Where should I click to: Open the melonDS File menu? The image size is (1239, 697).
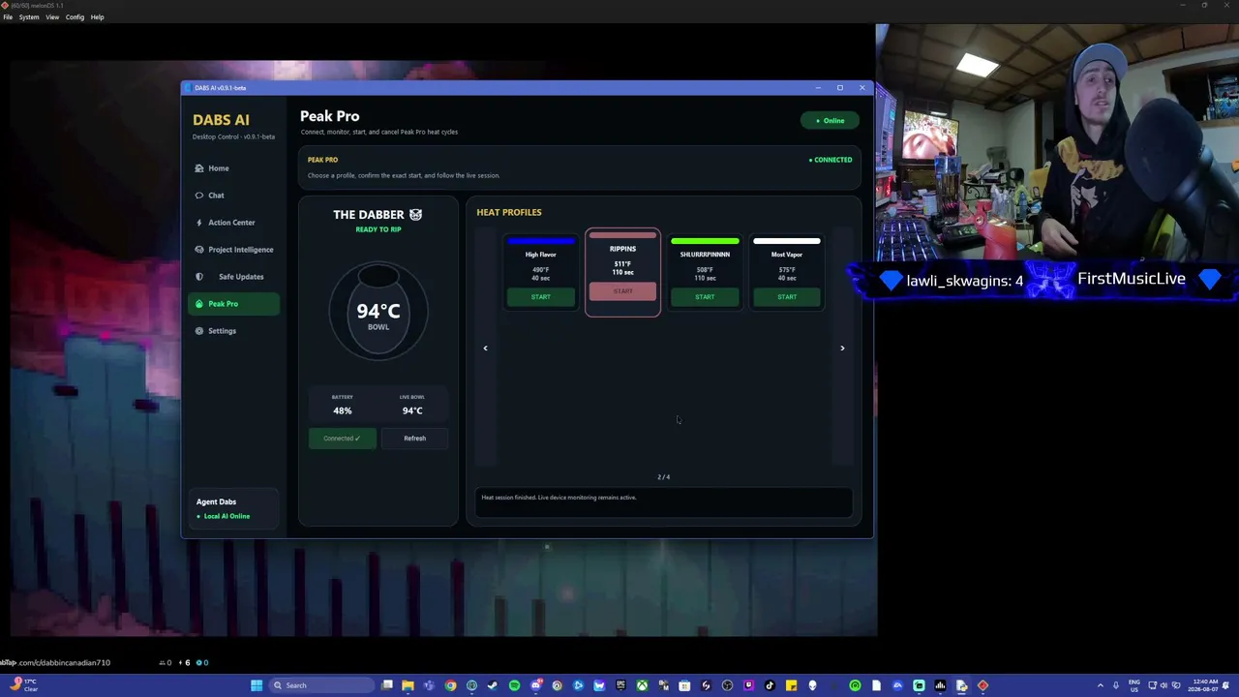tap(8, 17)
